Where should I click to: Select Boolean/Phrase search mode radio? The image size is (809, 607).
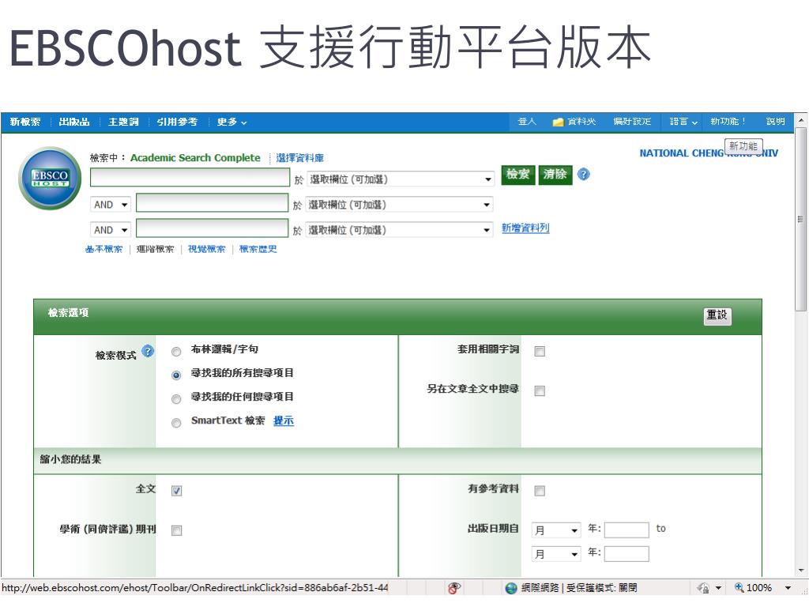(176, 352)
